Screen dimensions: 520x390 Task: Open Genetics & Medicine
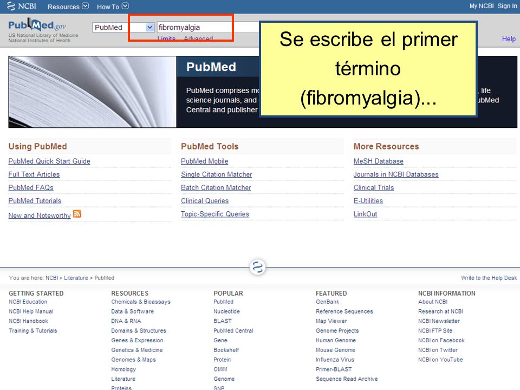pyautogui.click(x=137, y=350)
